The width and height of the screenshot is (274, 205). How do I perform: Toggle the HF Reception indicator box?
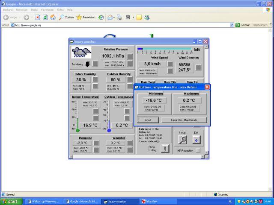tap(198, 150)
